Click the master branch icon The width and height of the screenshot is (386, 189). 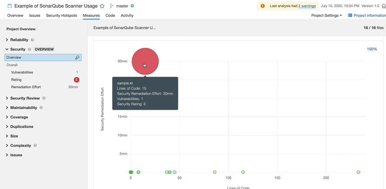click(x=111, y=6)
